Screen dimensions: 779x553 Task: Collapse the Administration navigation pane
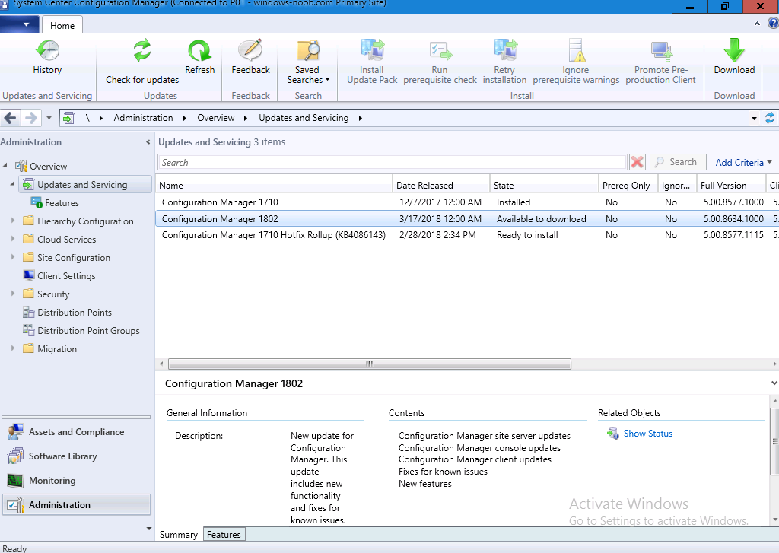click(148, 142)
